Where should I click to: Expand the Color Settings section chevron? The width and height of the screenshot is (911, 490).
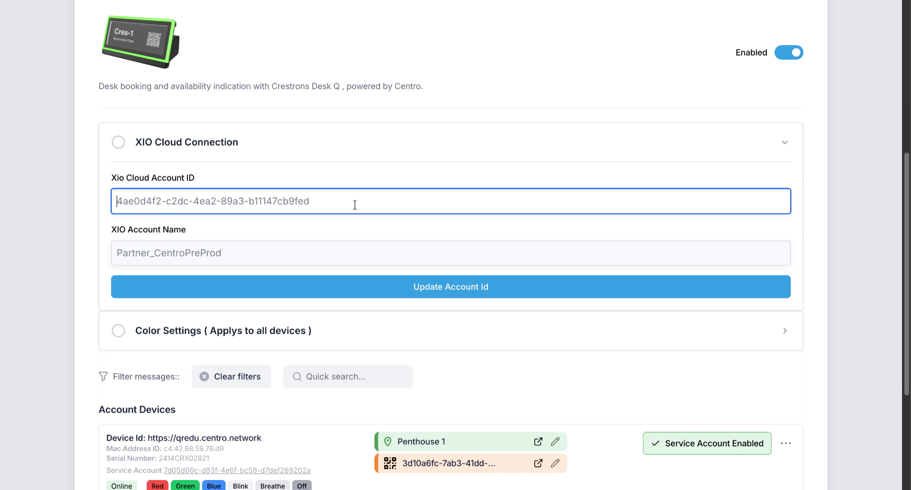[785, 331]
